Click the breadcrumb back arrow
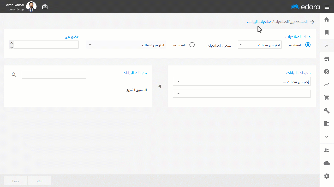 tap(312, 22)
